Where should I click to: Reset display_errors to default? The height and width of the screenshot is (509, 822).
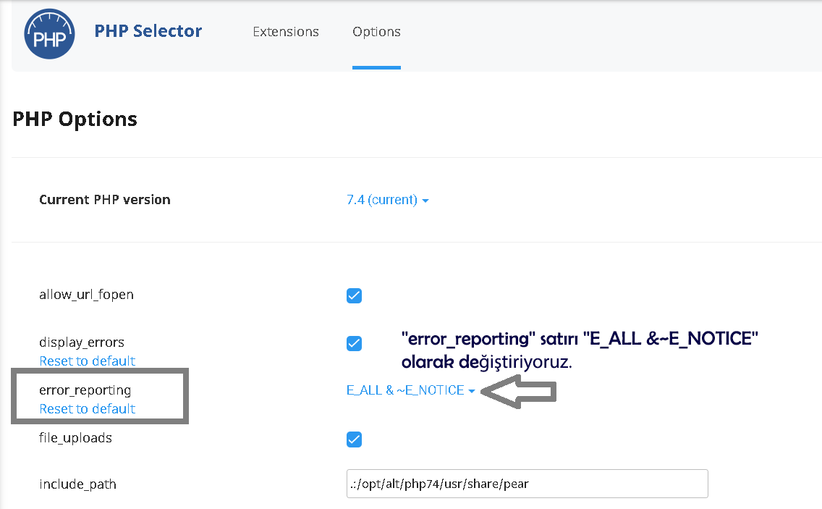click(x=88, y=361)
